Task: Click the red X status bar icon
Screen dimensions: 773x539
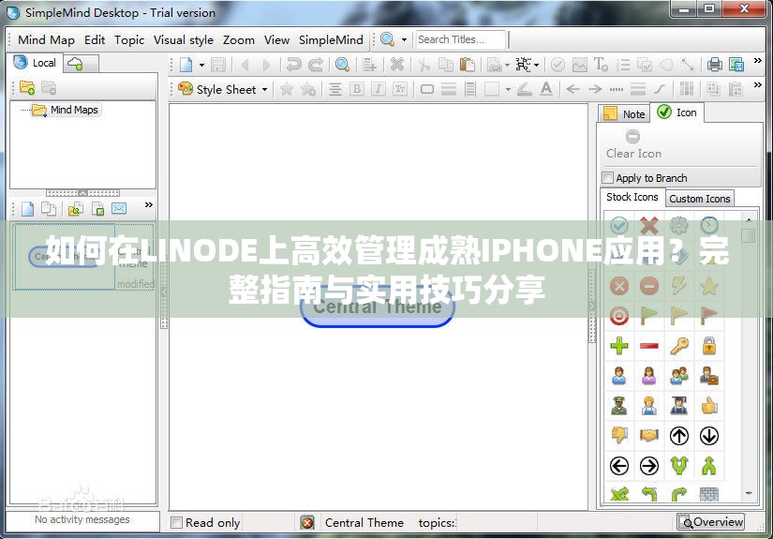Action: [307, 523]
